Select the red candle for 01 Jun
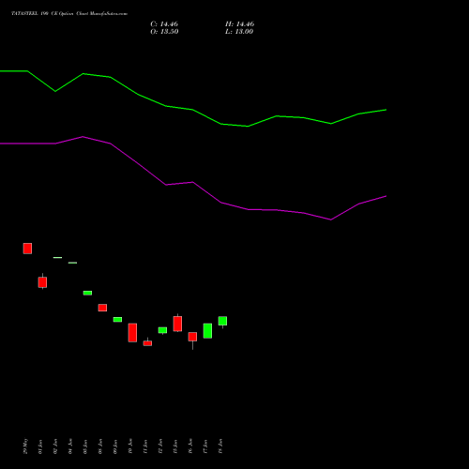This screenshot has height=469, width=469. click(42, 282)
